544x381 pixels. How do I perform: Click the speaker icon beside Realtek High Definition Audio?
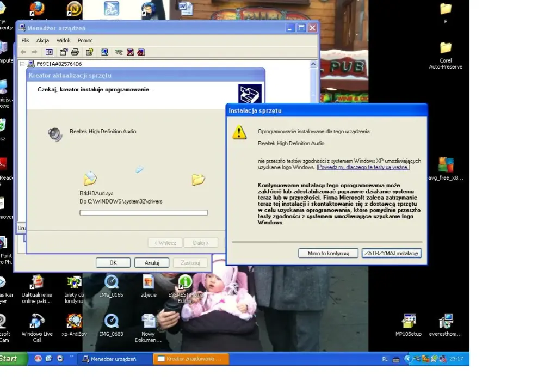pos(55,134)
